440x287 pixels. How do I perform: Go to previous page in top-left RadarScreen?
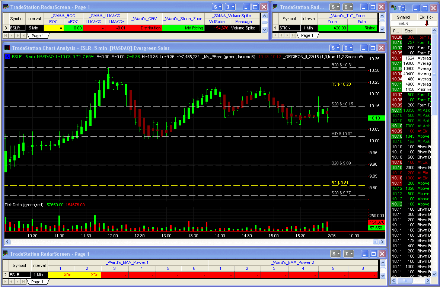point(12,36)
